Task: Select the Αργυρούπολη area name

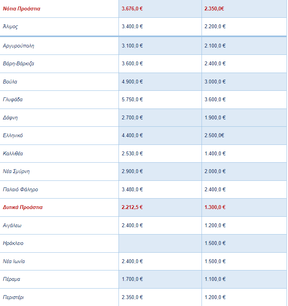Action: [x=19, y=46]
